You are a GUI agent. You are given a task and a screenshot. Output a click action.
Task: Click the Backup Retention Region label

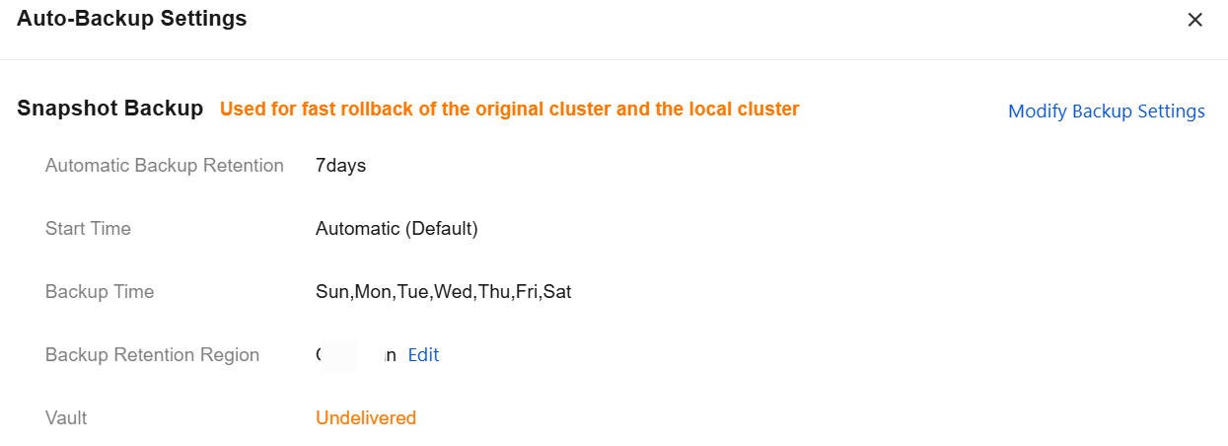point(152,355)
